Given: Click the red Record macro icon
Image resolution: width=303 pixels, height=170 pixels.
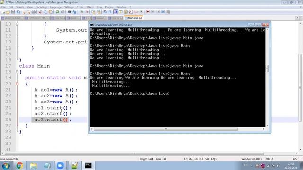Looking at the screenshot, I should [148, 12].
